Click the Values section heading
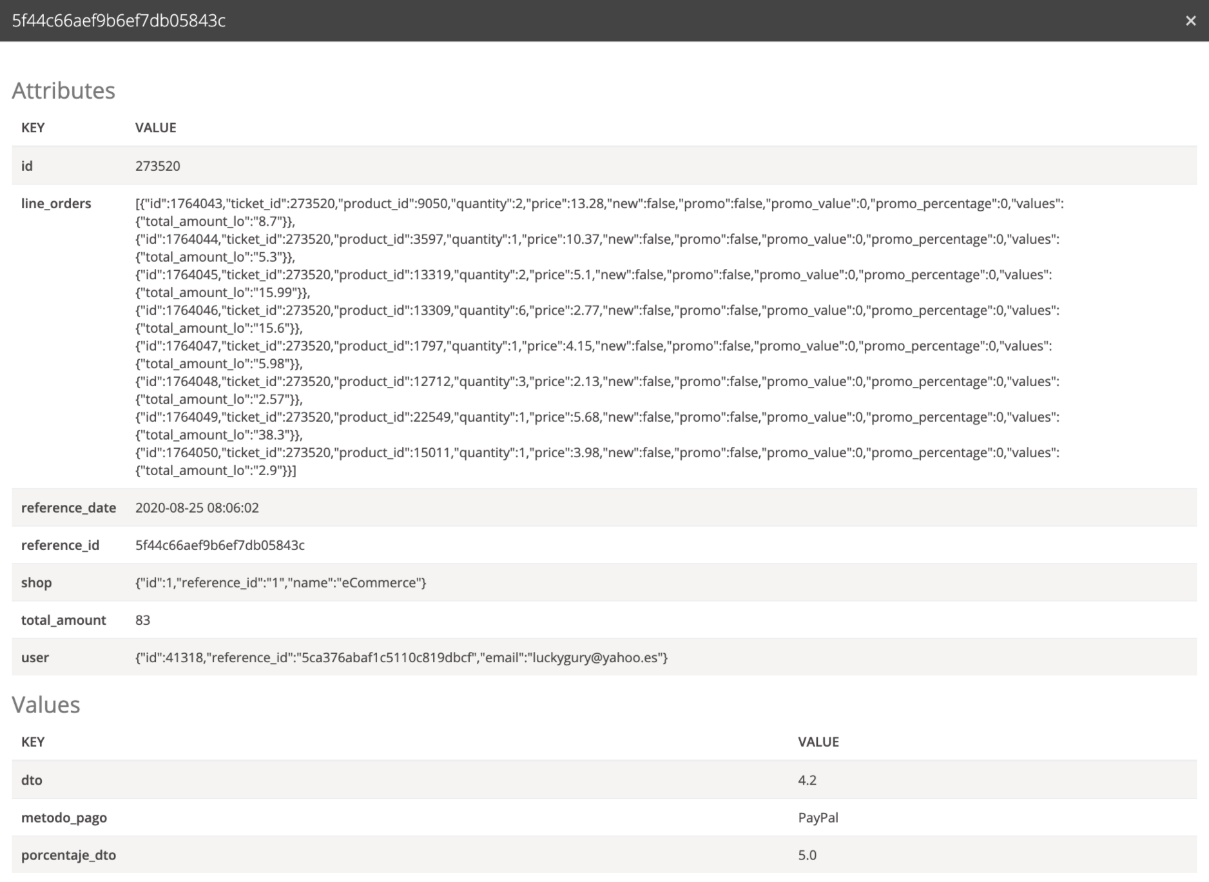 click(46, 705)
